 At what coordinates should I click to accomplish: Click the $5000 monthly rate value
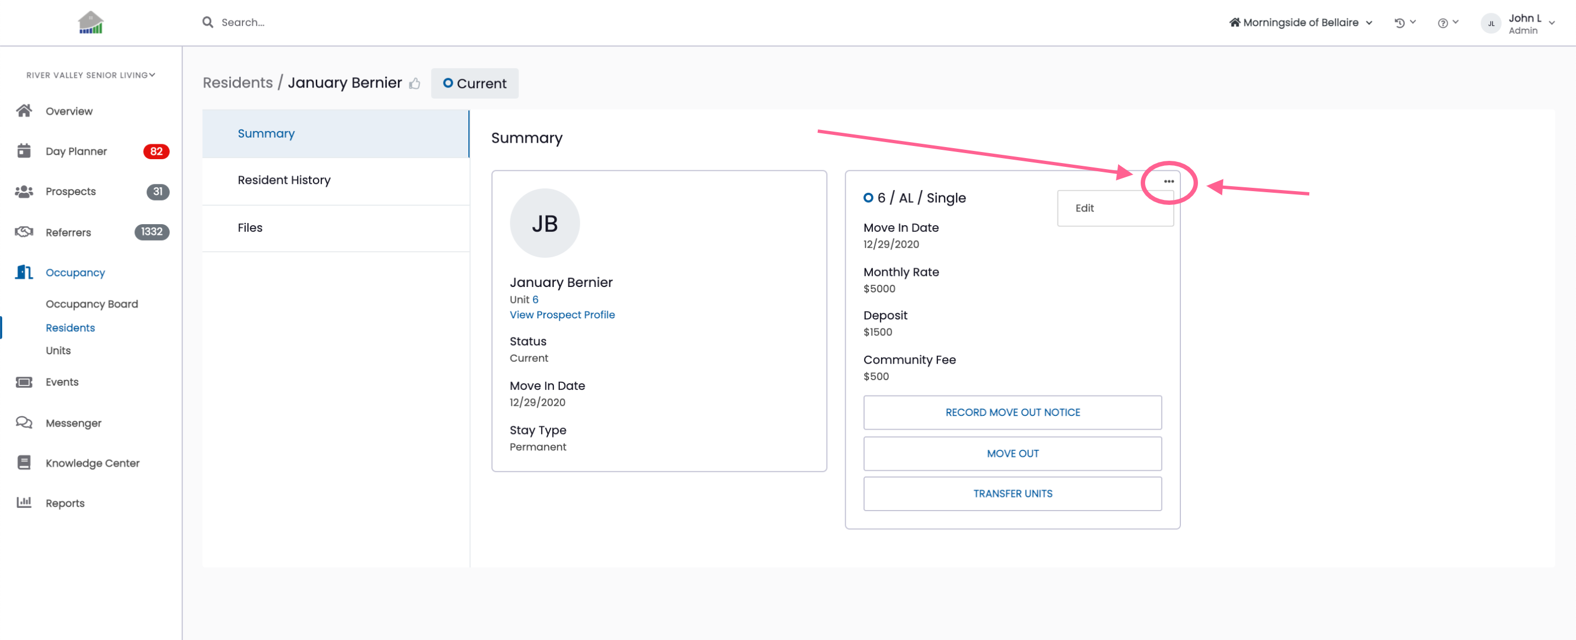point(879,289)
